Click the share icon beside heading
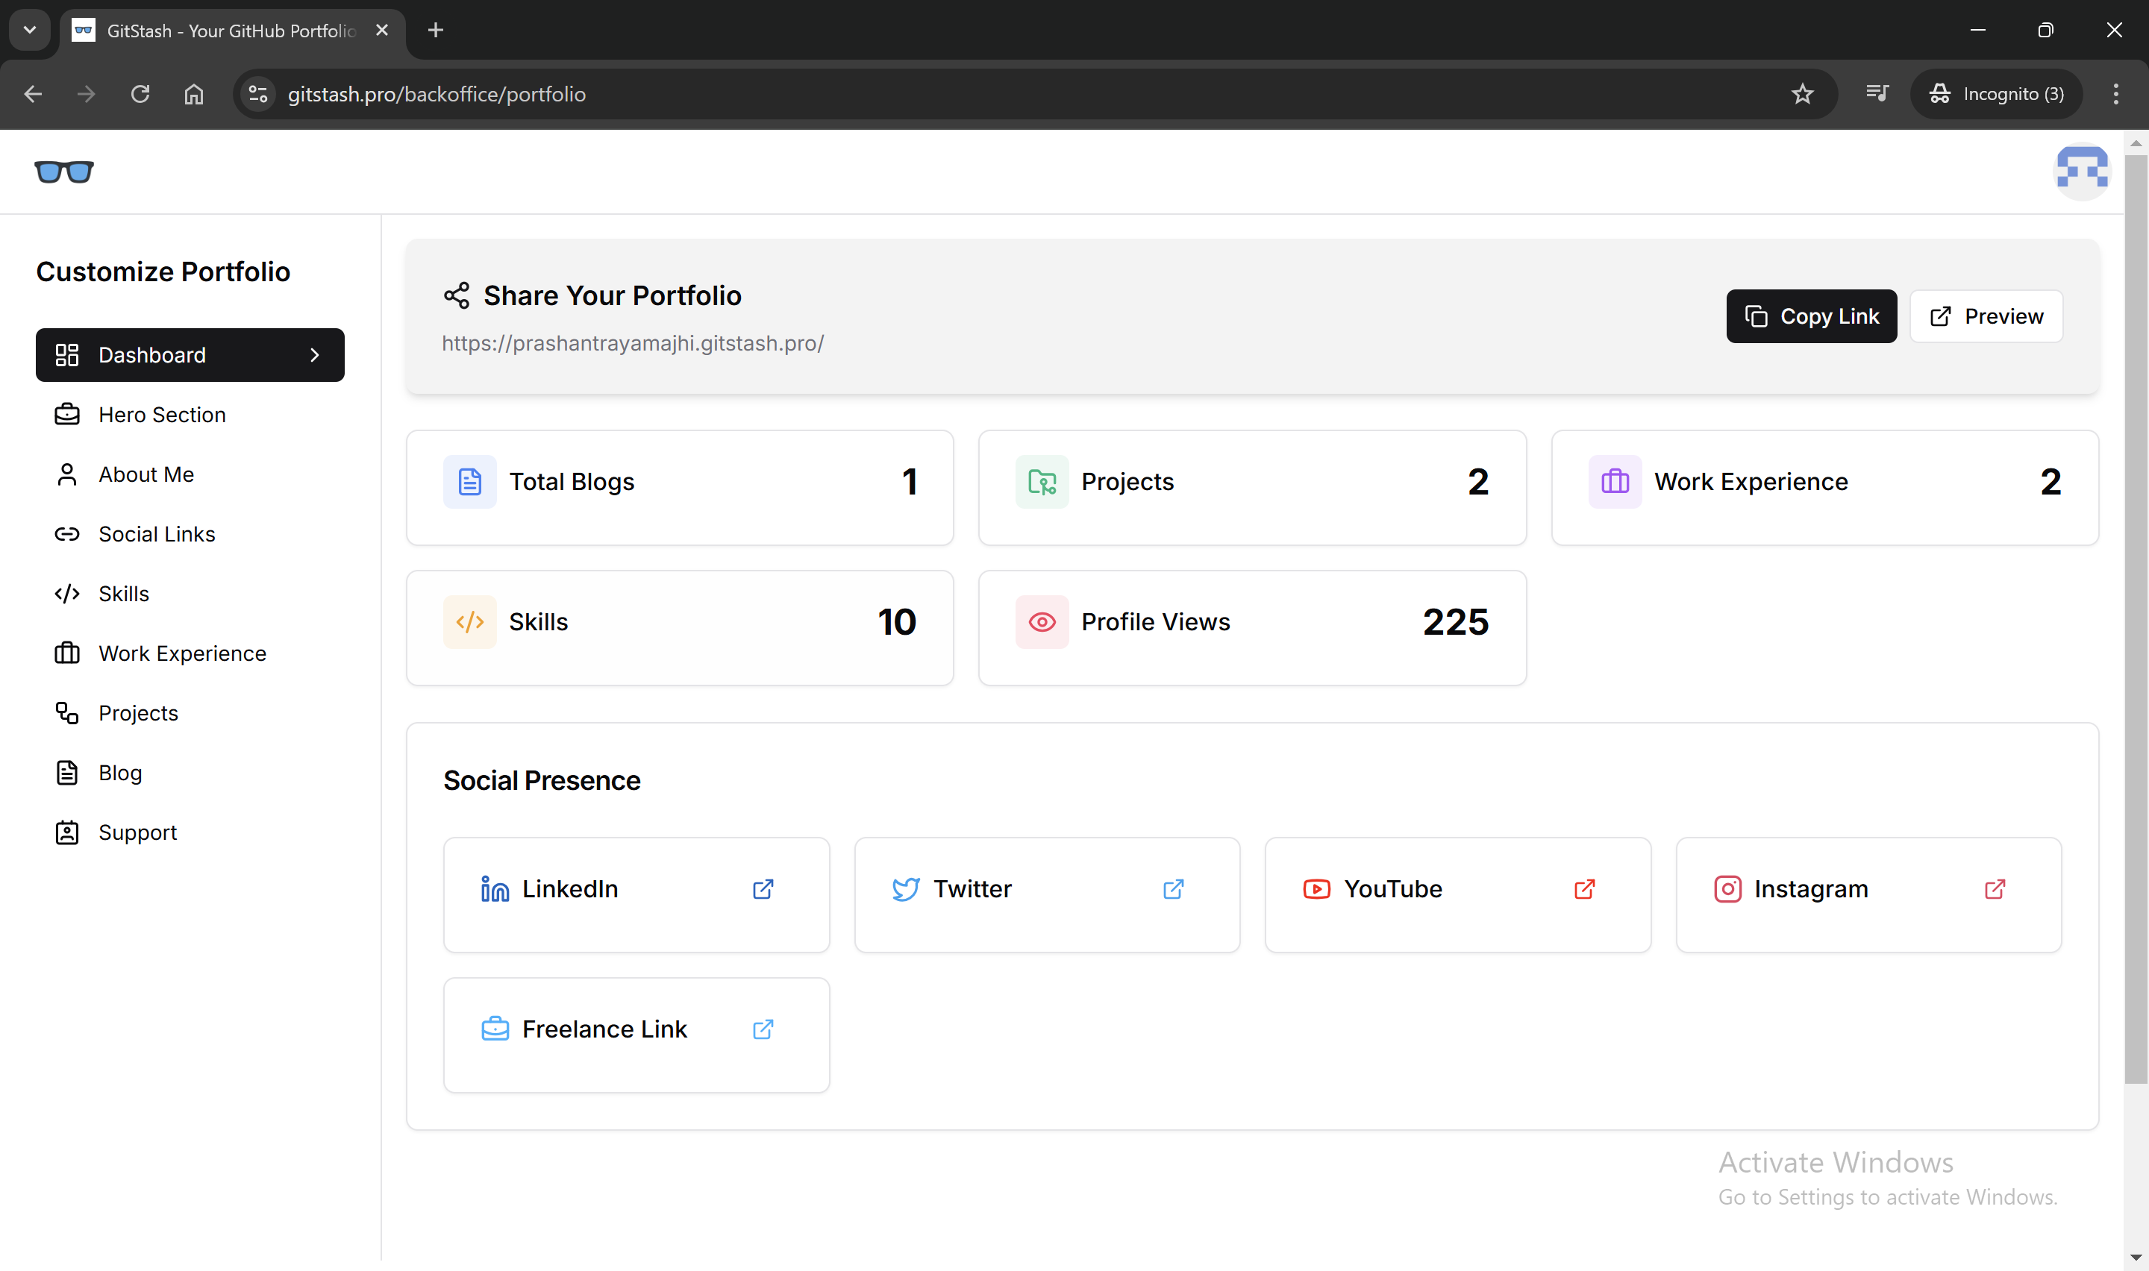This screenshot has height=1271, width=2149. (x=457, y=295)
